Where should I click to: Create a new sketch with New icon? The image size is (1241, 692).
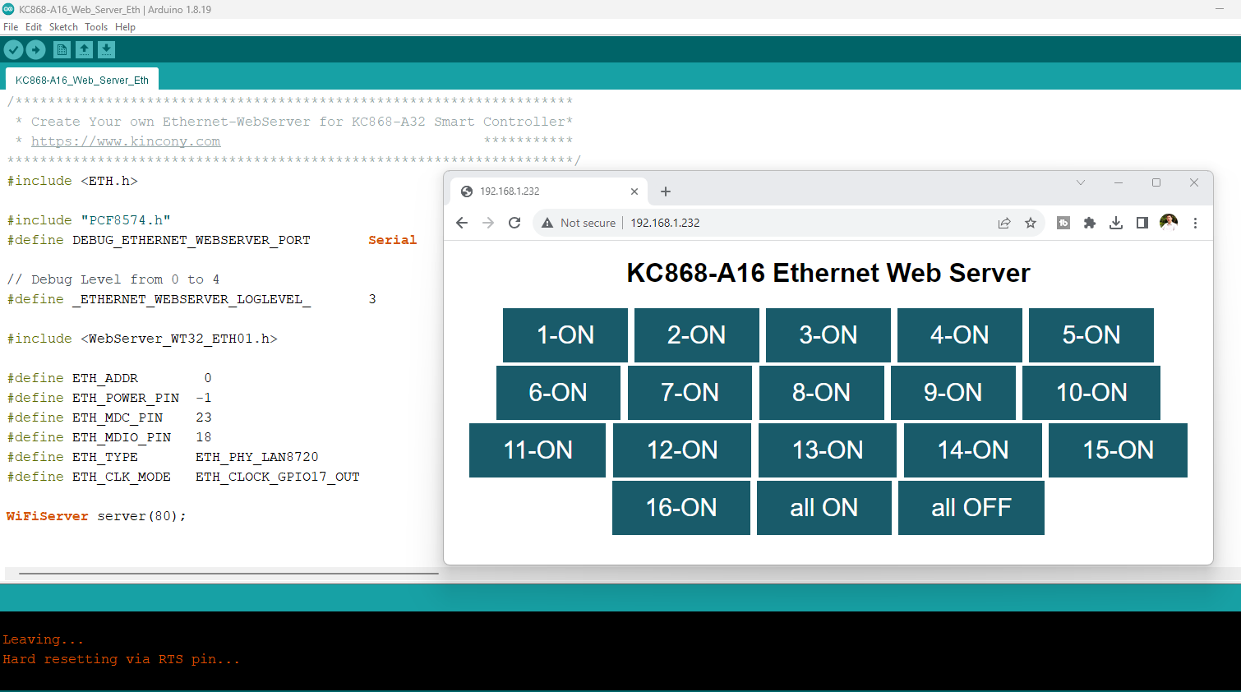click(x=62, y=50)
